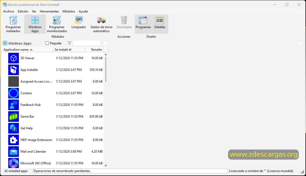The image size is (306, 176).
Task: Open Programas monitorizados module
Action: 57,24
